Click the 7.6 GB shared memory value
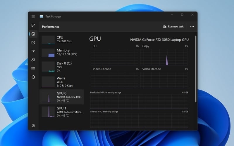Viewport: 234px width, 146px height. tap(185, 112)
